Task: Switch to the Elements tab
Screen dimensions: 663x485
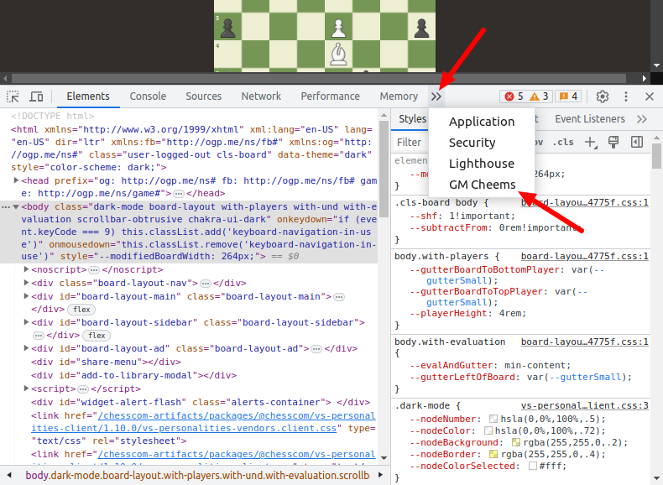Action: (88, 96)
